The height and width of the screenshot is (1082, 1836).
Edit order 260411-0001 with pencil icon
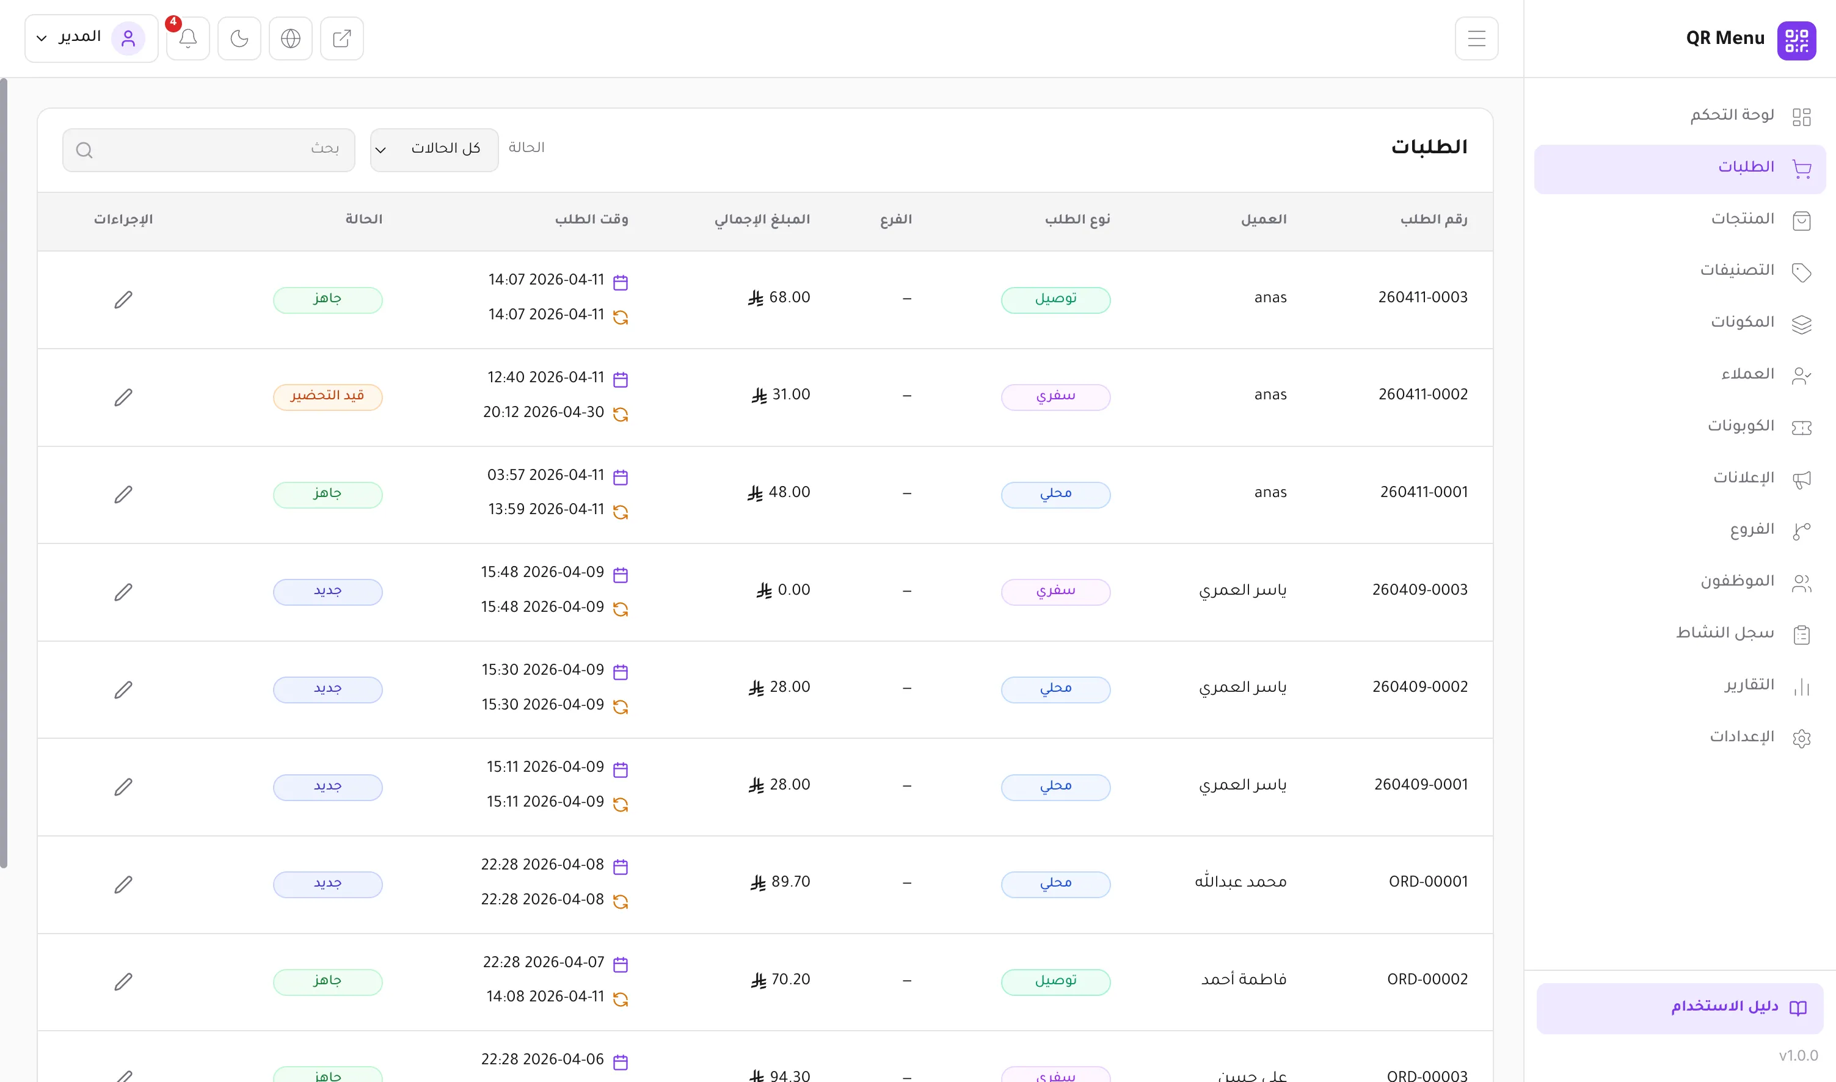tap(123, 495)
